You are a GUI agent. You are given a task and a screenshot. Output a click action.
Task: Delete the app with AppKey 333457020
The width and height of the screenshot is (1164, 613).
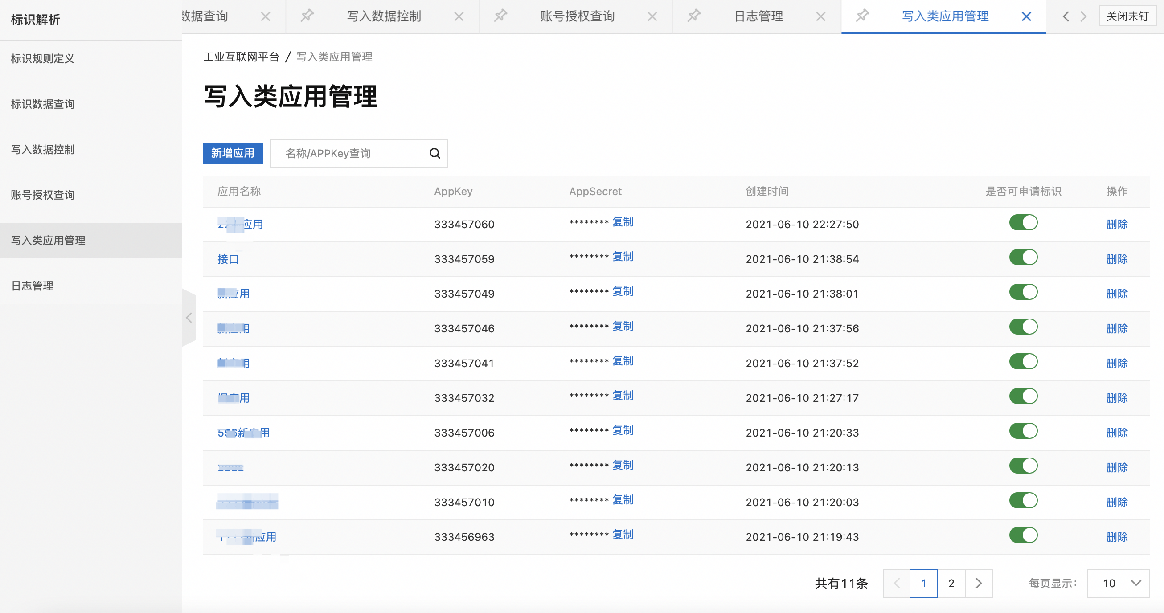pos(1117,467)
